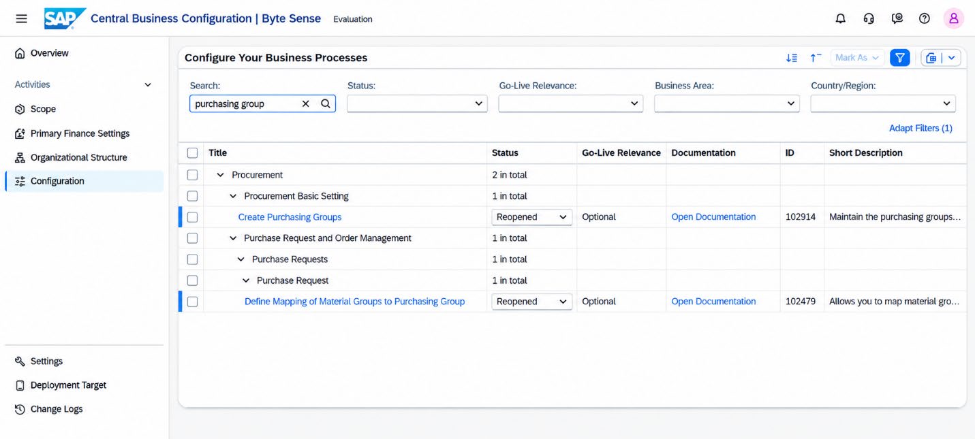Viewport: 975px width, 439px height.
Task: Open Scope in sidebar
Action: (x=43, y=109)
